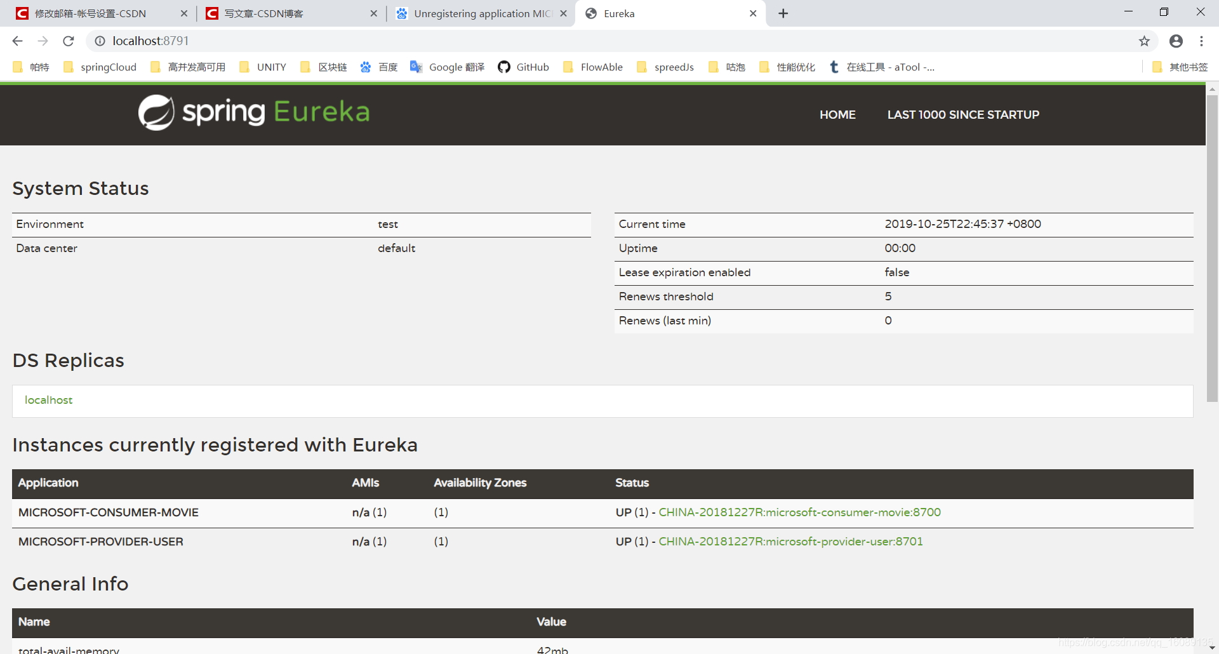Open the 百度 bookmark

[x=379, y=67]
